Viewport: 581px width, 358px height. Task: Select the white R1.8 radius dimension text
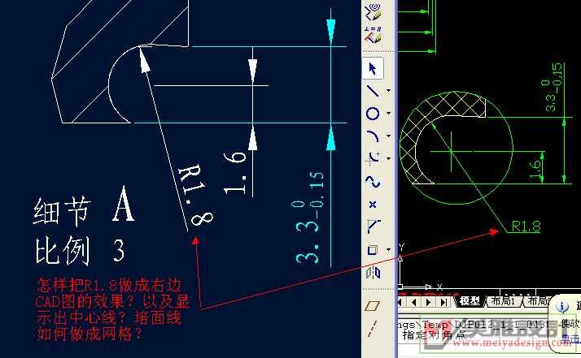pos(195,195)
